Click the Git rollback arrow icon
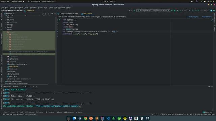 pyautogui.click(x=205, y=11)
